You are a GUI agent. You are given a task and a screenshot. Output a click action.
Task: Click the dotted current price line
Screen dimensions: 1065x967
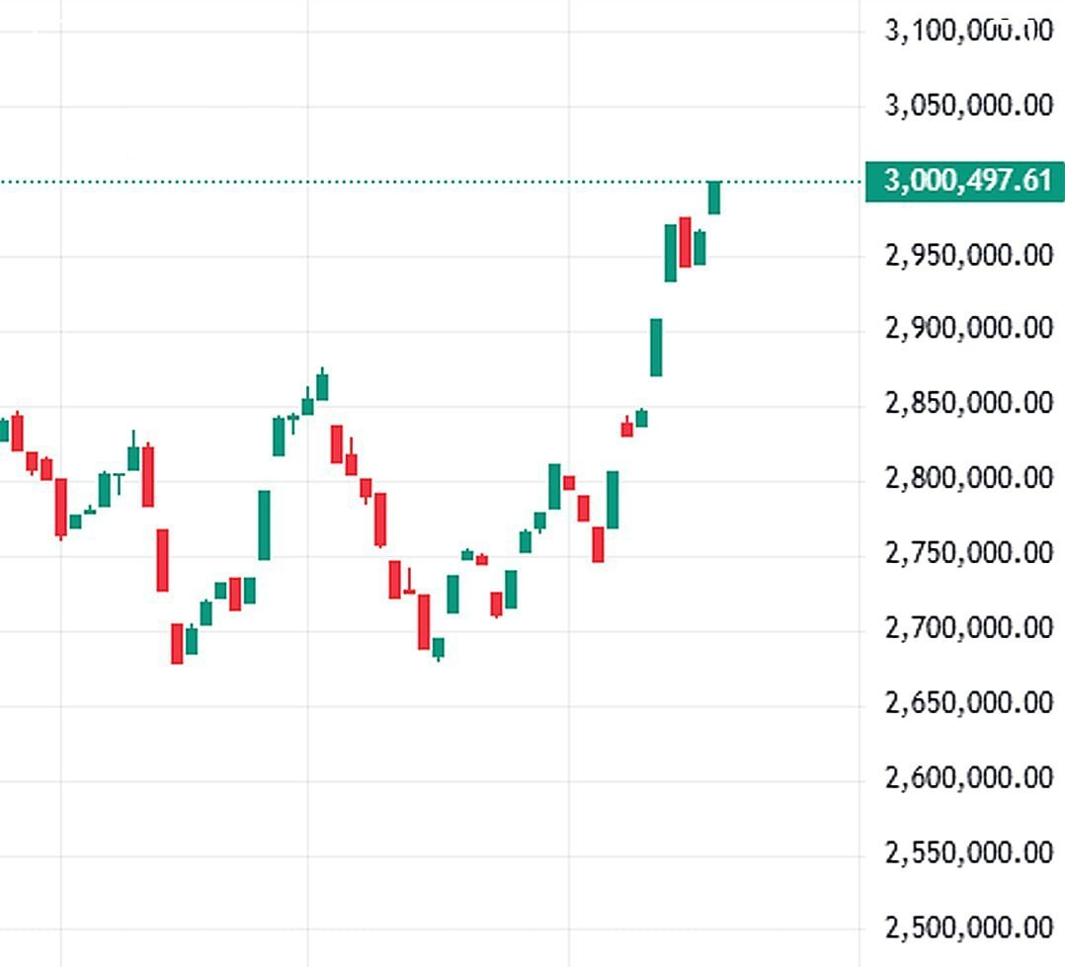tap(395, 182)
